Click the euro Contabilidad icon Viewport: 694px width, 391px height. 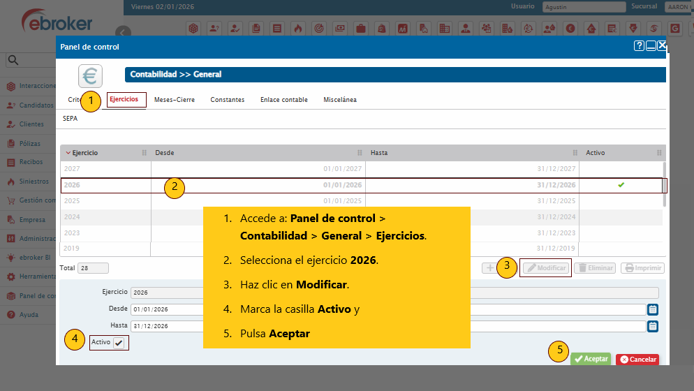tap(90, 75)
